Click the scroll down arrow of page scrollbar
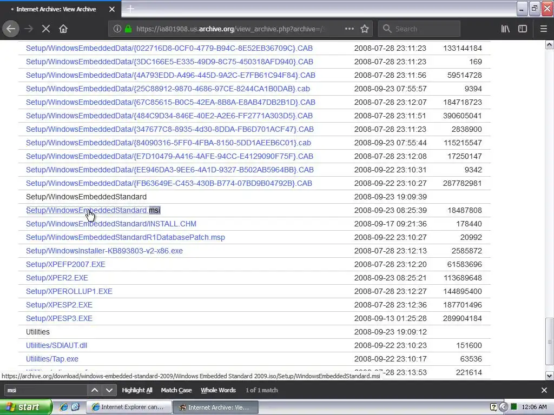Viewport: 554px width, 415px height. [550, 376]
